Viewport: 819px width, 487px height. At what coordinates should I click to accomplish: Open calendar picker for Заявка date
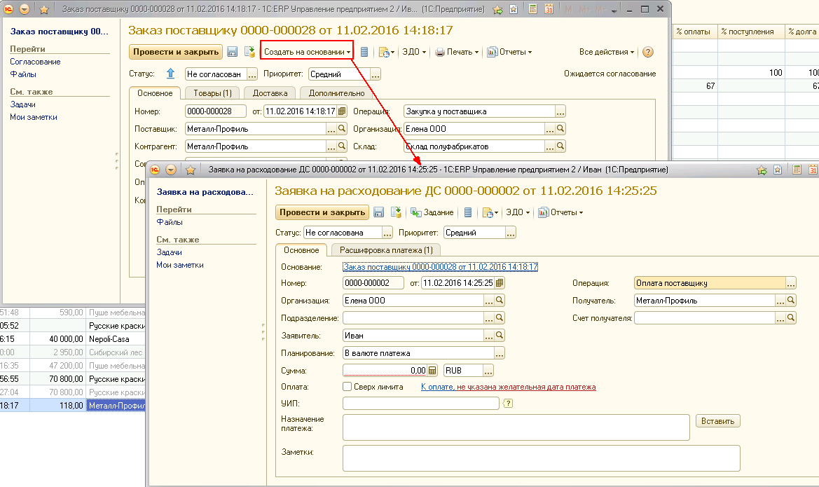tap(500, 282)
